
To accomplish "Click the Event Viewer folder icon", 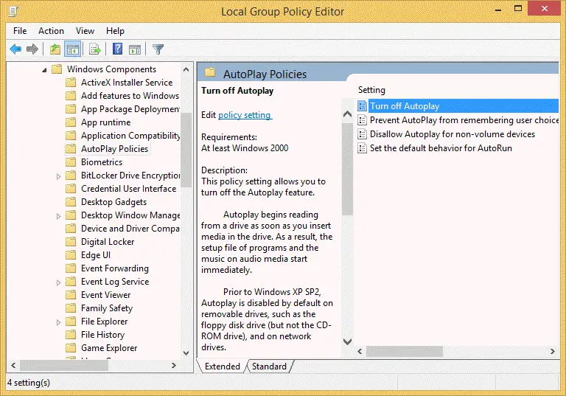I will click(x=71, y=295).
